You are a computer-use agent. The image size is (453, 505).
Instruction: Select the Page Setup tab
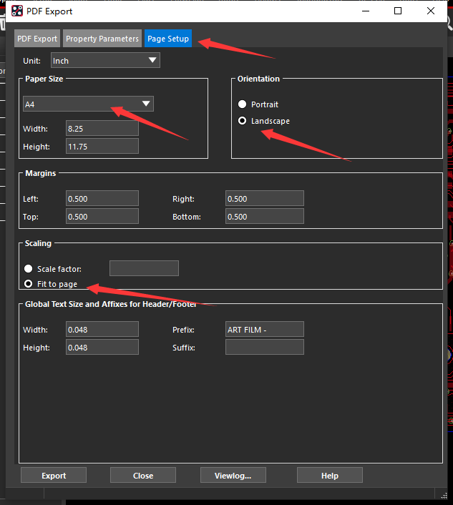pos(168,39)
